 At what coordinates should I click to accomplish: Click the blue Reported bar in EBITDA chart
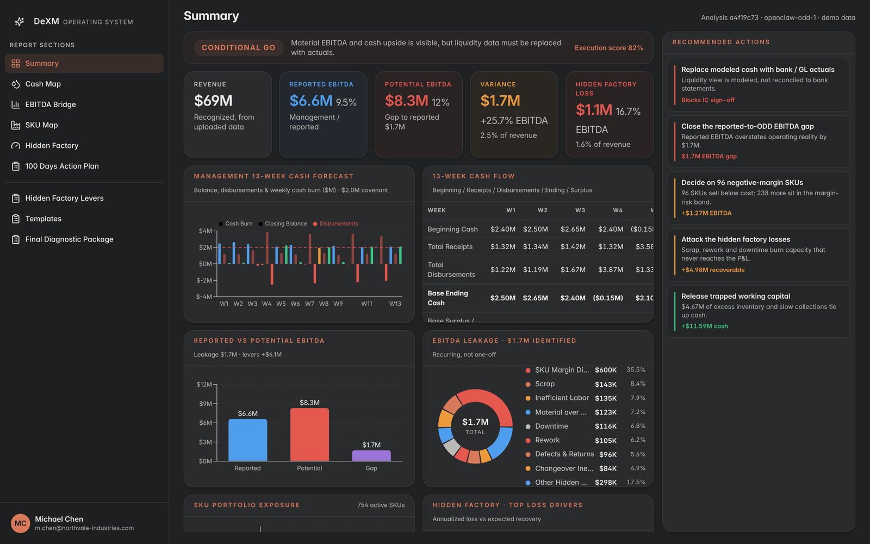pos(247,440)
